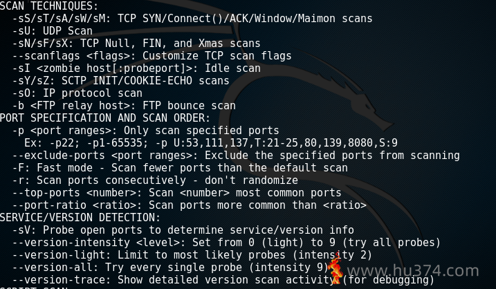The height and width of the screenshot is (289, 496).
Task: Click the SCAN TECHNIQUES heading
Action: [x=49, y=6]
